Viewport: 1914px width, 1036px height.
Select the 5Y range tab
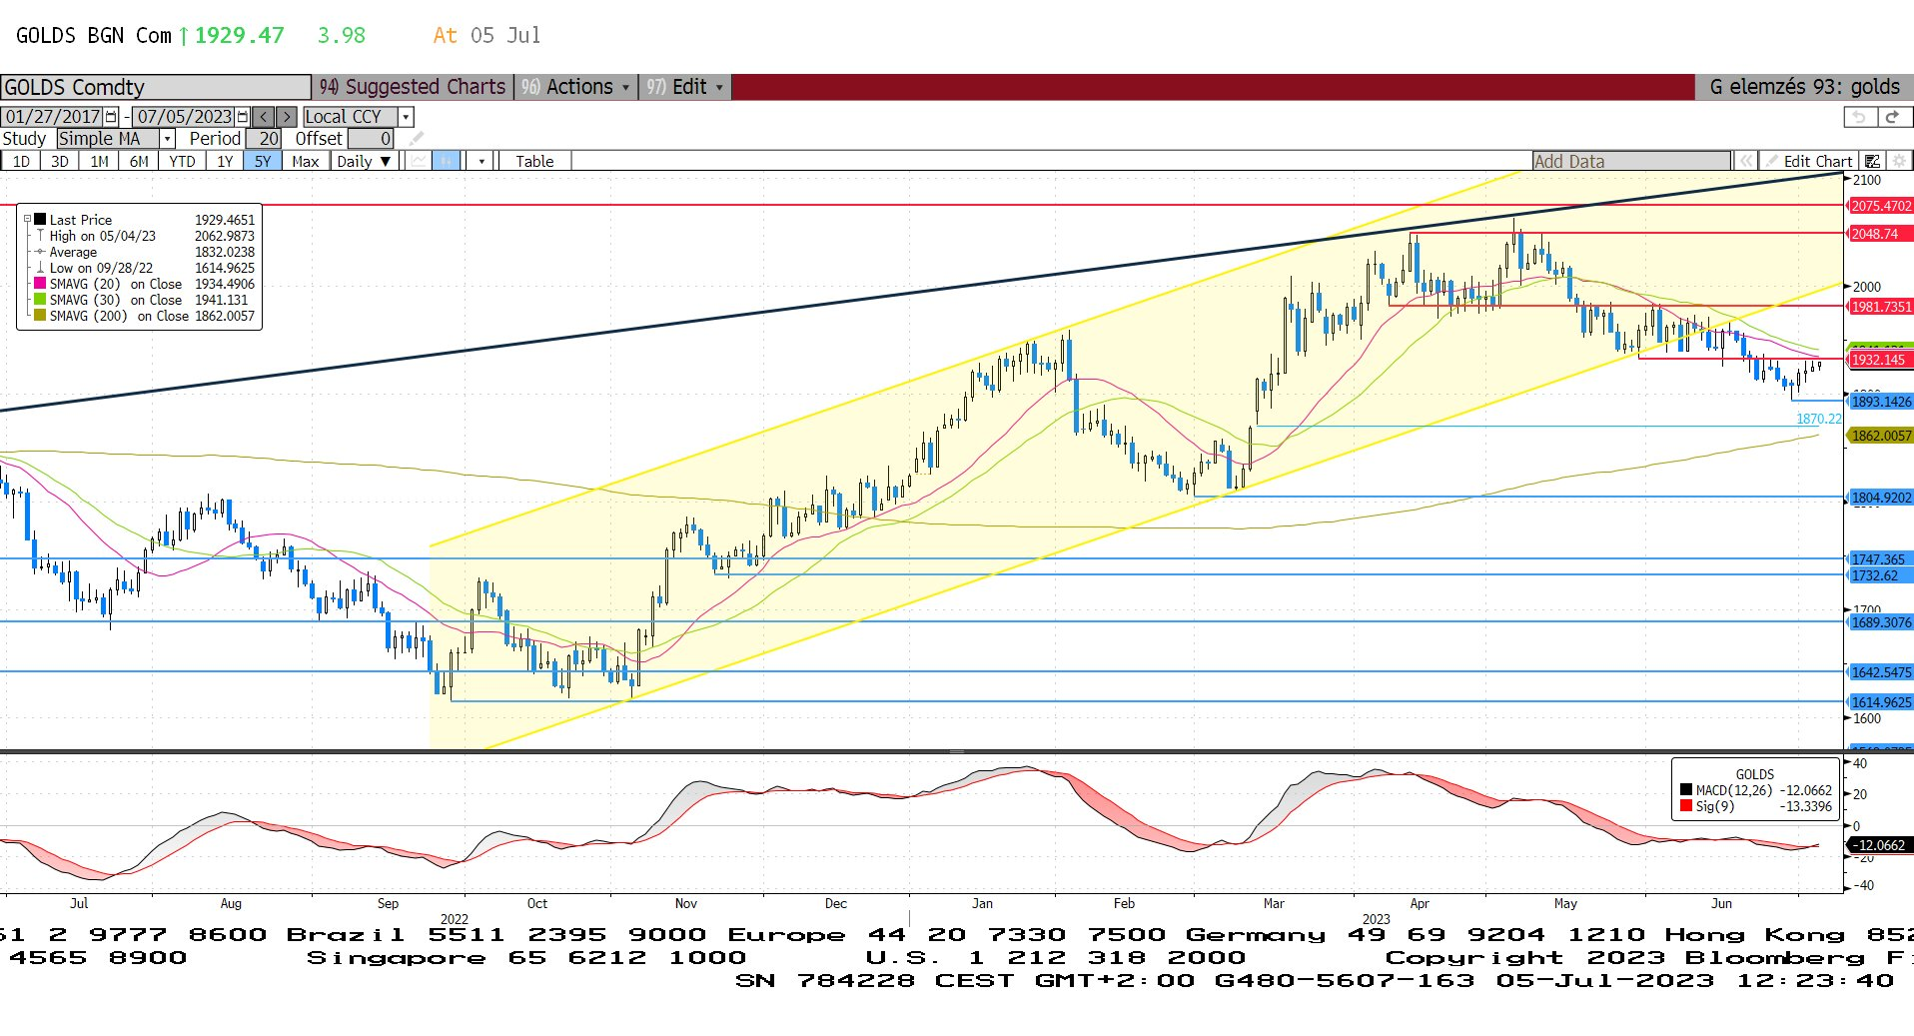point(263,161)
